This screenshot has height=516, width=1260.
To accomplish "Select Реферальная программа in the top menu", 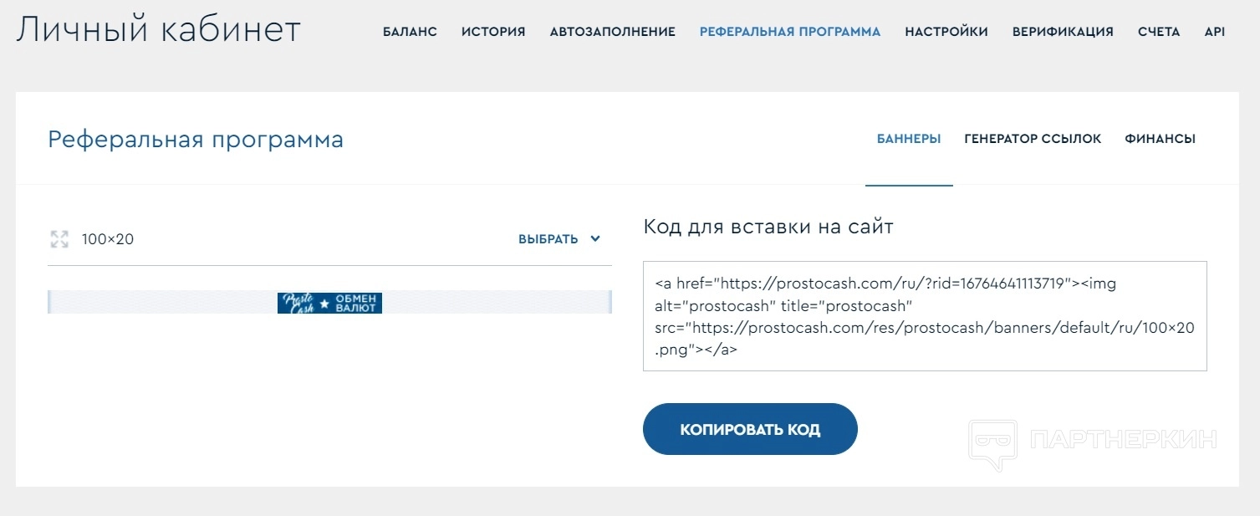I will pyautogui.click(x=789, y=32).
